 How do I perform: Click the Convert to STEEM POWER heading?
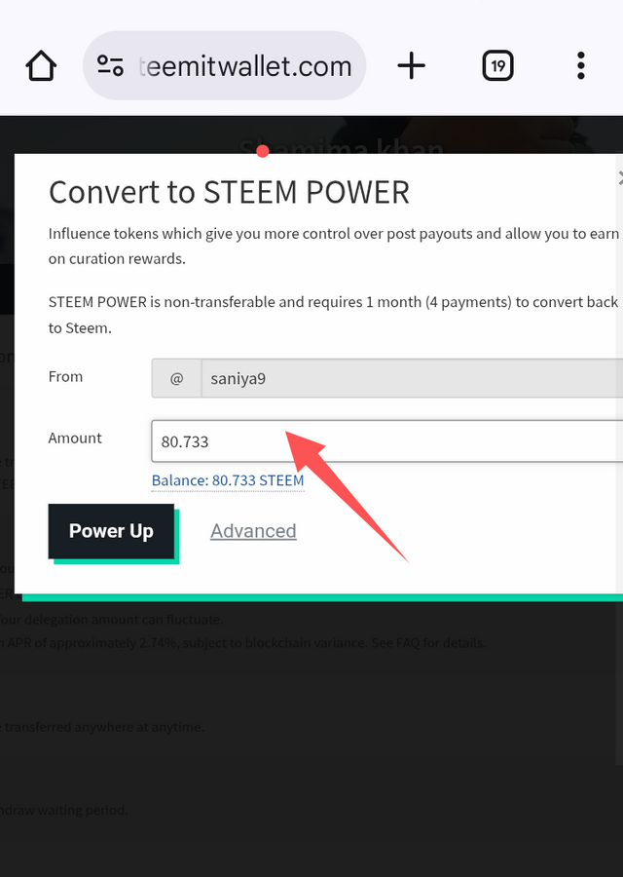pyautogui.click(x=229, y=192)
